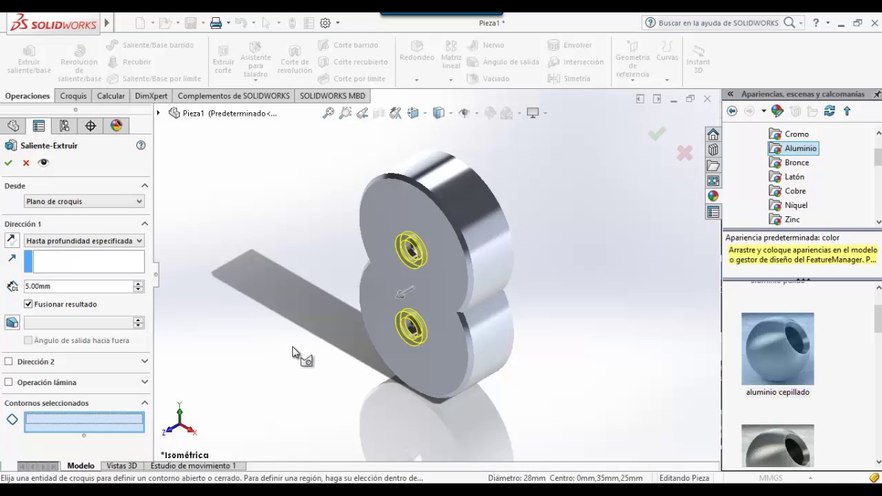Select aluminio cepillado appearance thumbnail
This screenshot has height=496, width=882.
tap(777, 349)
